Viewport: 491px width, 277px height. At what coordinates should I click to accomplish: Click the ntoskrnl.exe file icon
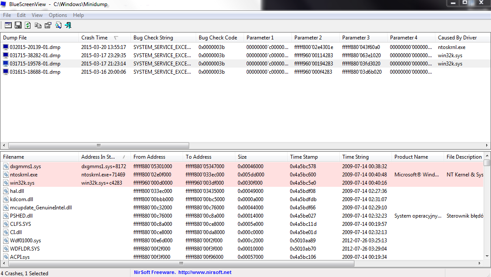(x=6, y=175)
